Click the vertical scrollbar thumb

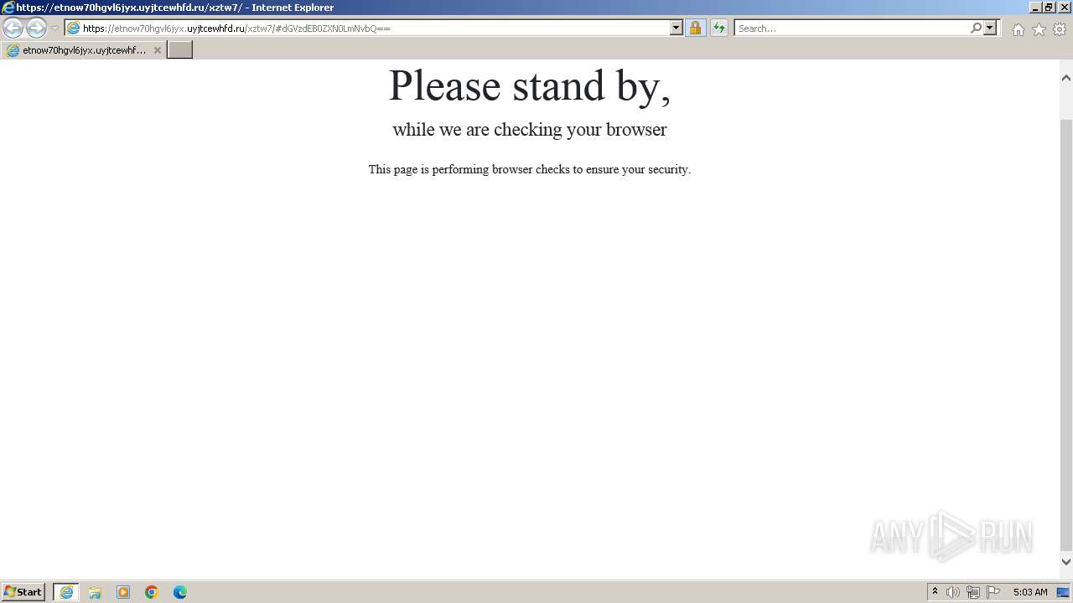click(1066, 335)
